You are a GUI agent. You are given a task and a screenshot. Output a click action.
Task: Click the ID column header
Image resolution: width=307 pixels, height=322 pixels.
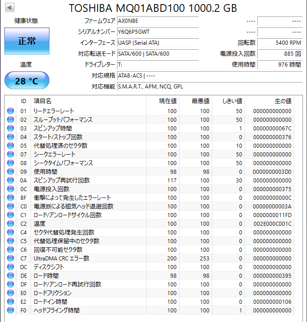coord(23,101)
